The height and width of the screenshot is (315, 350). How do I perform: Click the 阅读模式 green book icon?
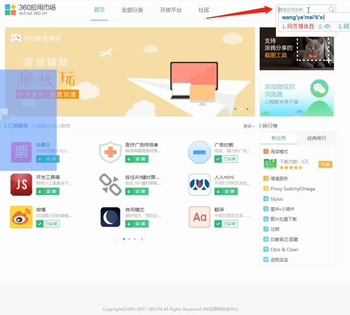pos(270,164)
